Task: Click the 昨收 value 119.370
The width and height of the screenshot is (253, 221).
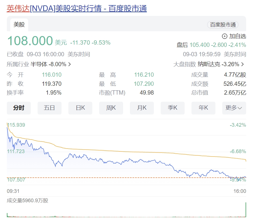Action: click(x=52, y=84)
